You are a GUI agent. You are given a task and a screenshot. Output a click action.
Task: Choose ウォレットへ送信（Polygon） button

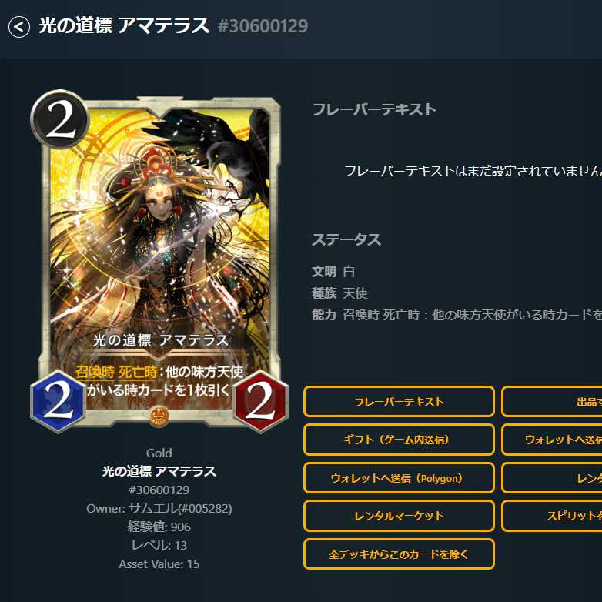(399, 477)
